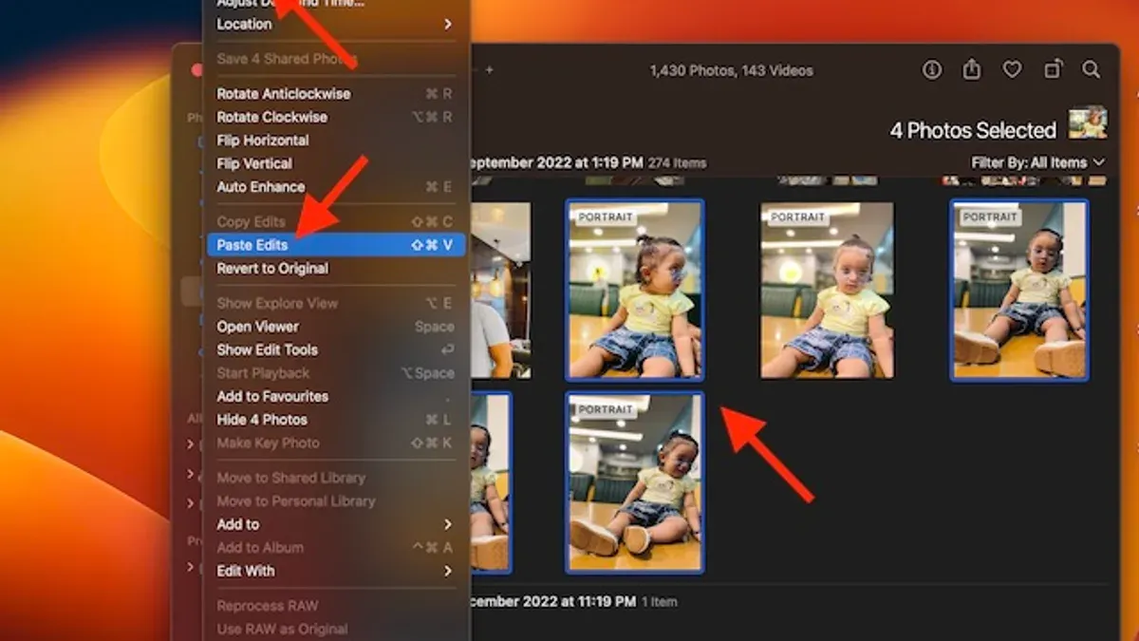This screenshot has height=641, width=1139.
Task: Click the '4 Photos Selected' label
Action: click(x=973, y=130)
